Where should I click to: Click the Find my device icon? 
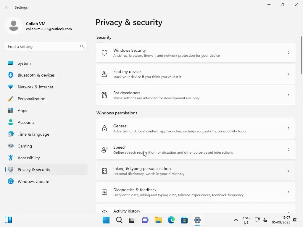tap(104, 74)
